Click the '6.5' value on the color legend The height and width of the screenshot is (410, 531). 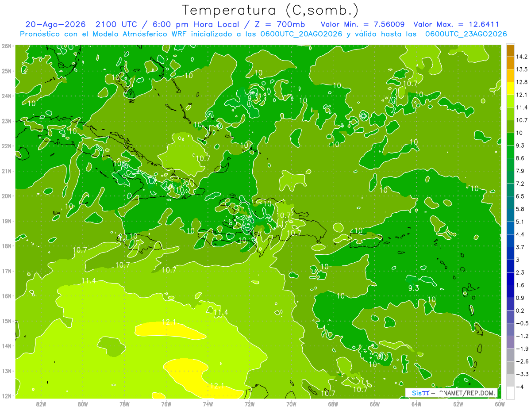coord(521,196)
